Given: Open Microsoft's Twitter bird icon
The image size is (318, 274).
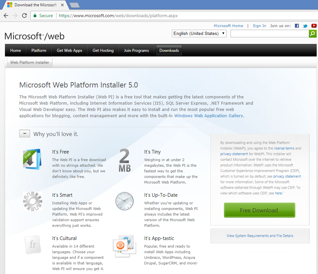Looking at the screenshot, I should click(x=305, y=26).
